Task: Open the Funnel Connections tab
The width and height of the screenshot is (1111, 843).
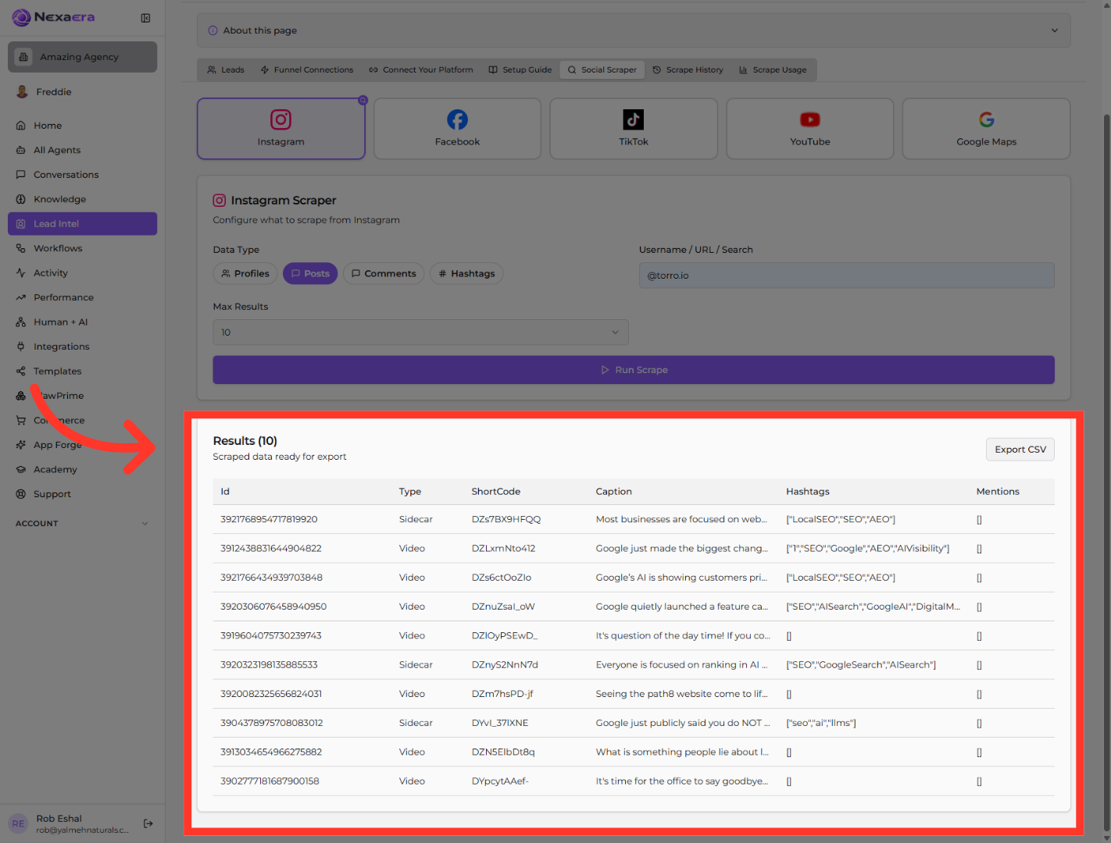Action: [307, 70]
